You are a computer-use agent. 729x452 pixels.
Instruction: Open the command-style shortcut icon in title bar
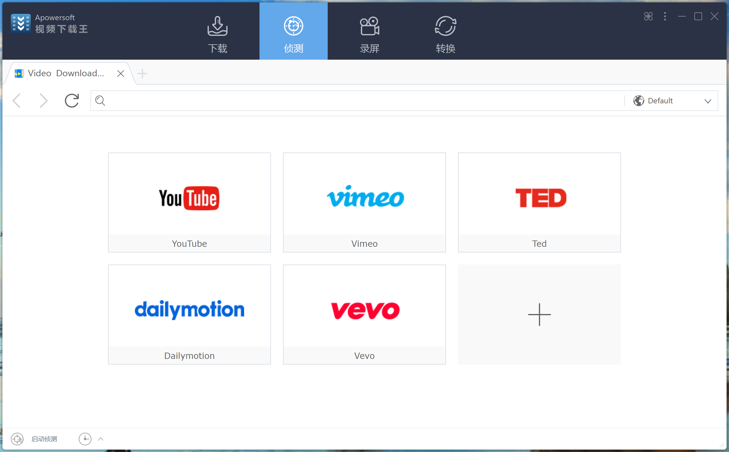(x=648, y=16)
